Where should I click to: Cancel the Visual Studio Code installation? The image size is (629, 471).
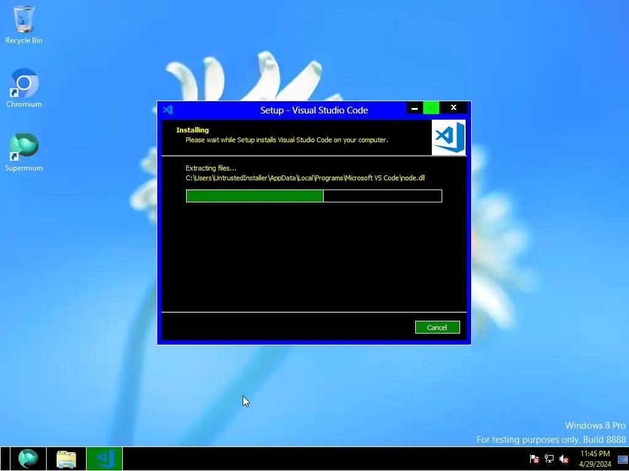(437, 327)
